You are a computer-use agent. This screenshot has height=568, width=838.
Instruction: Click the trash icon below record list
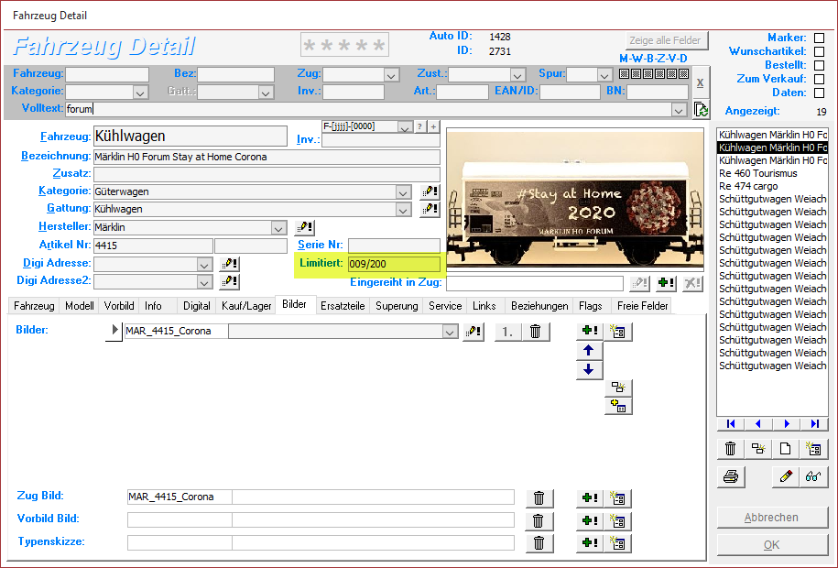[731, 449]
